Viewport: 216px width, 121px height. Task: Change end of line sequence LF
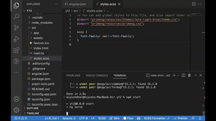pyautogui.click(x=93, y=118)
